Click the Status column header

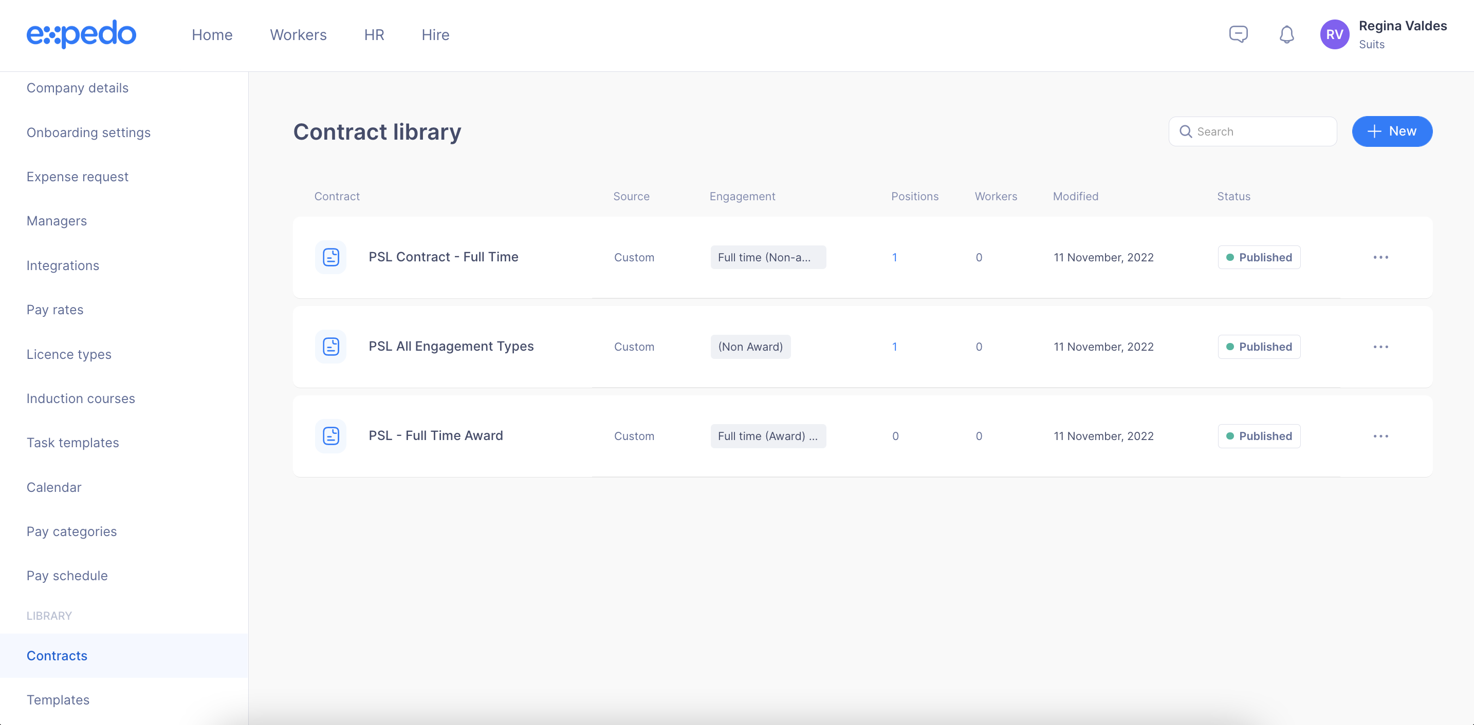coord(1233,196)
